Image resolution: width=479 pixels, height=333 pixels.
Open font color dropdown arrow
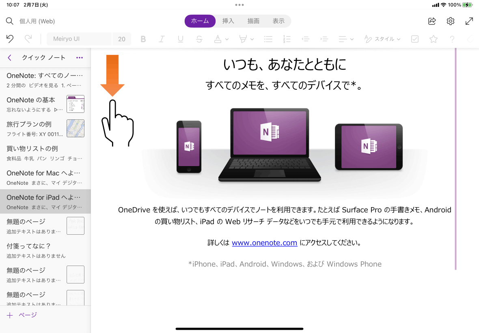(227, 39)
